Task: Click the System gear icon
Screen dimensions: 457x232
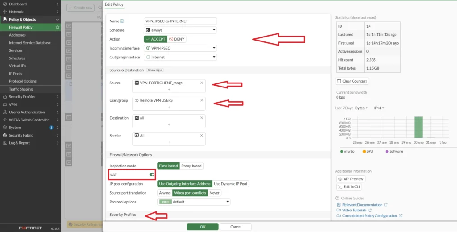Action: pos(4,128)
